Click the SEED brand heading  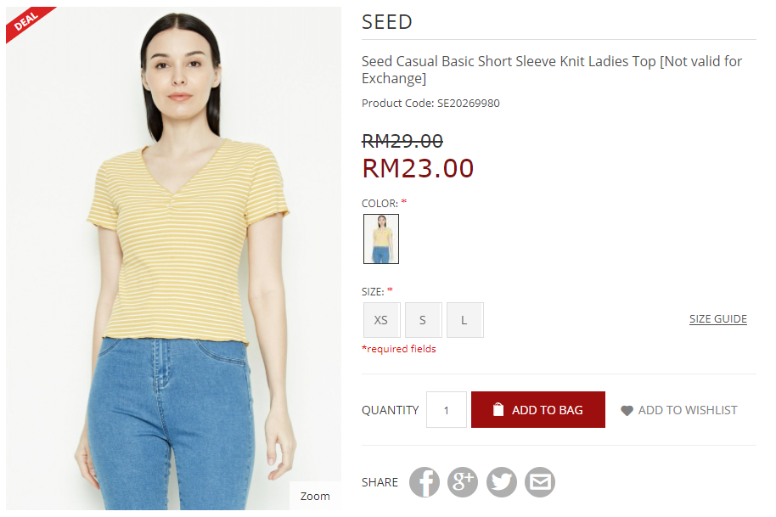(x=387, y=22)
